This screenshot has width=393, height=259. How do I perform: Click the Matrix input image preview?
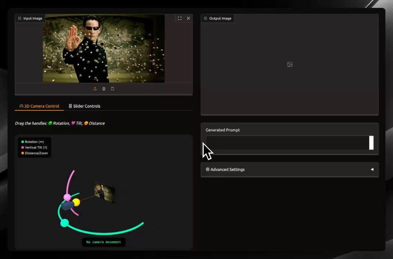point(104,48)
